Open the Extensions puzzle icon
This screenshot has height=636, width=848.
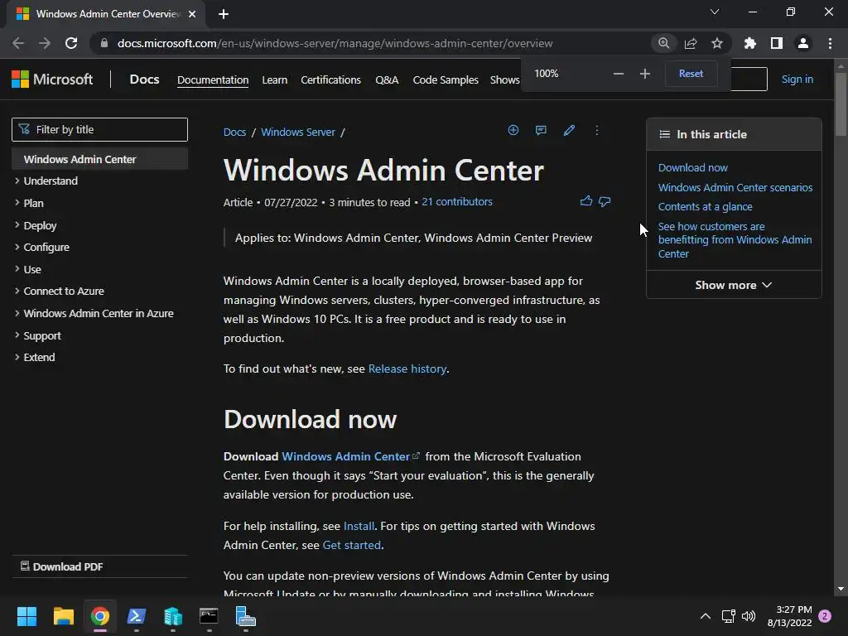click(750, 43)
